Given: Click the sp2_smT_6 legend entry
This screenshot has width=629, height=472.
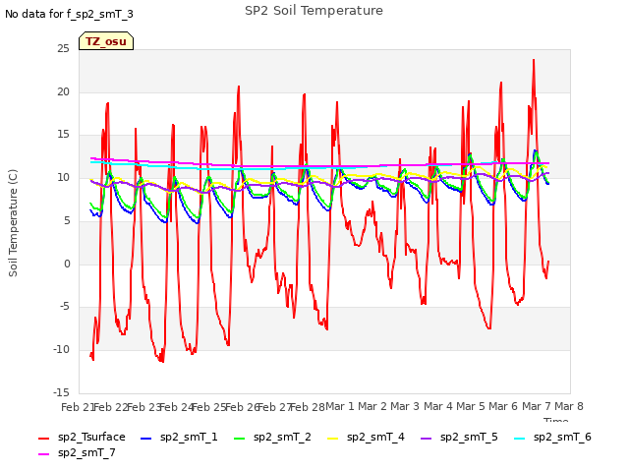Looking at the screenshot, I should point(552,437).
